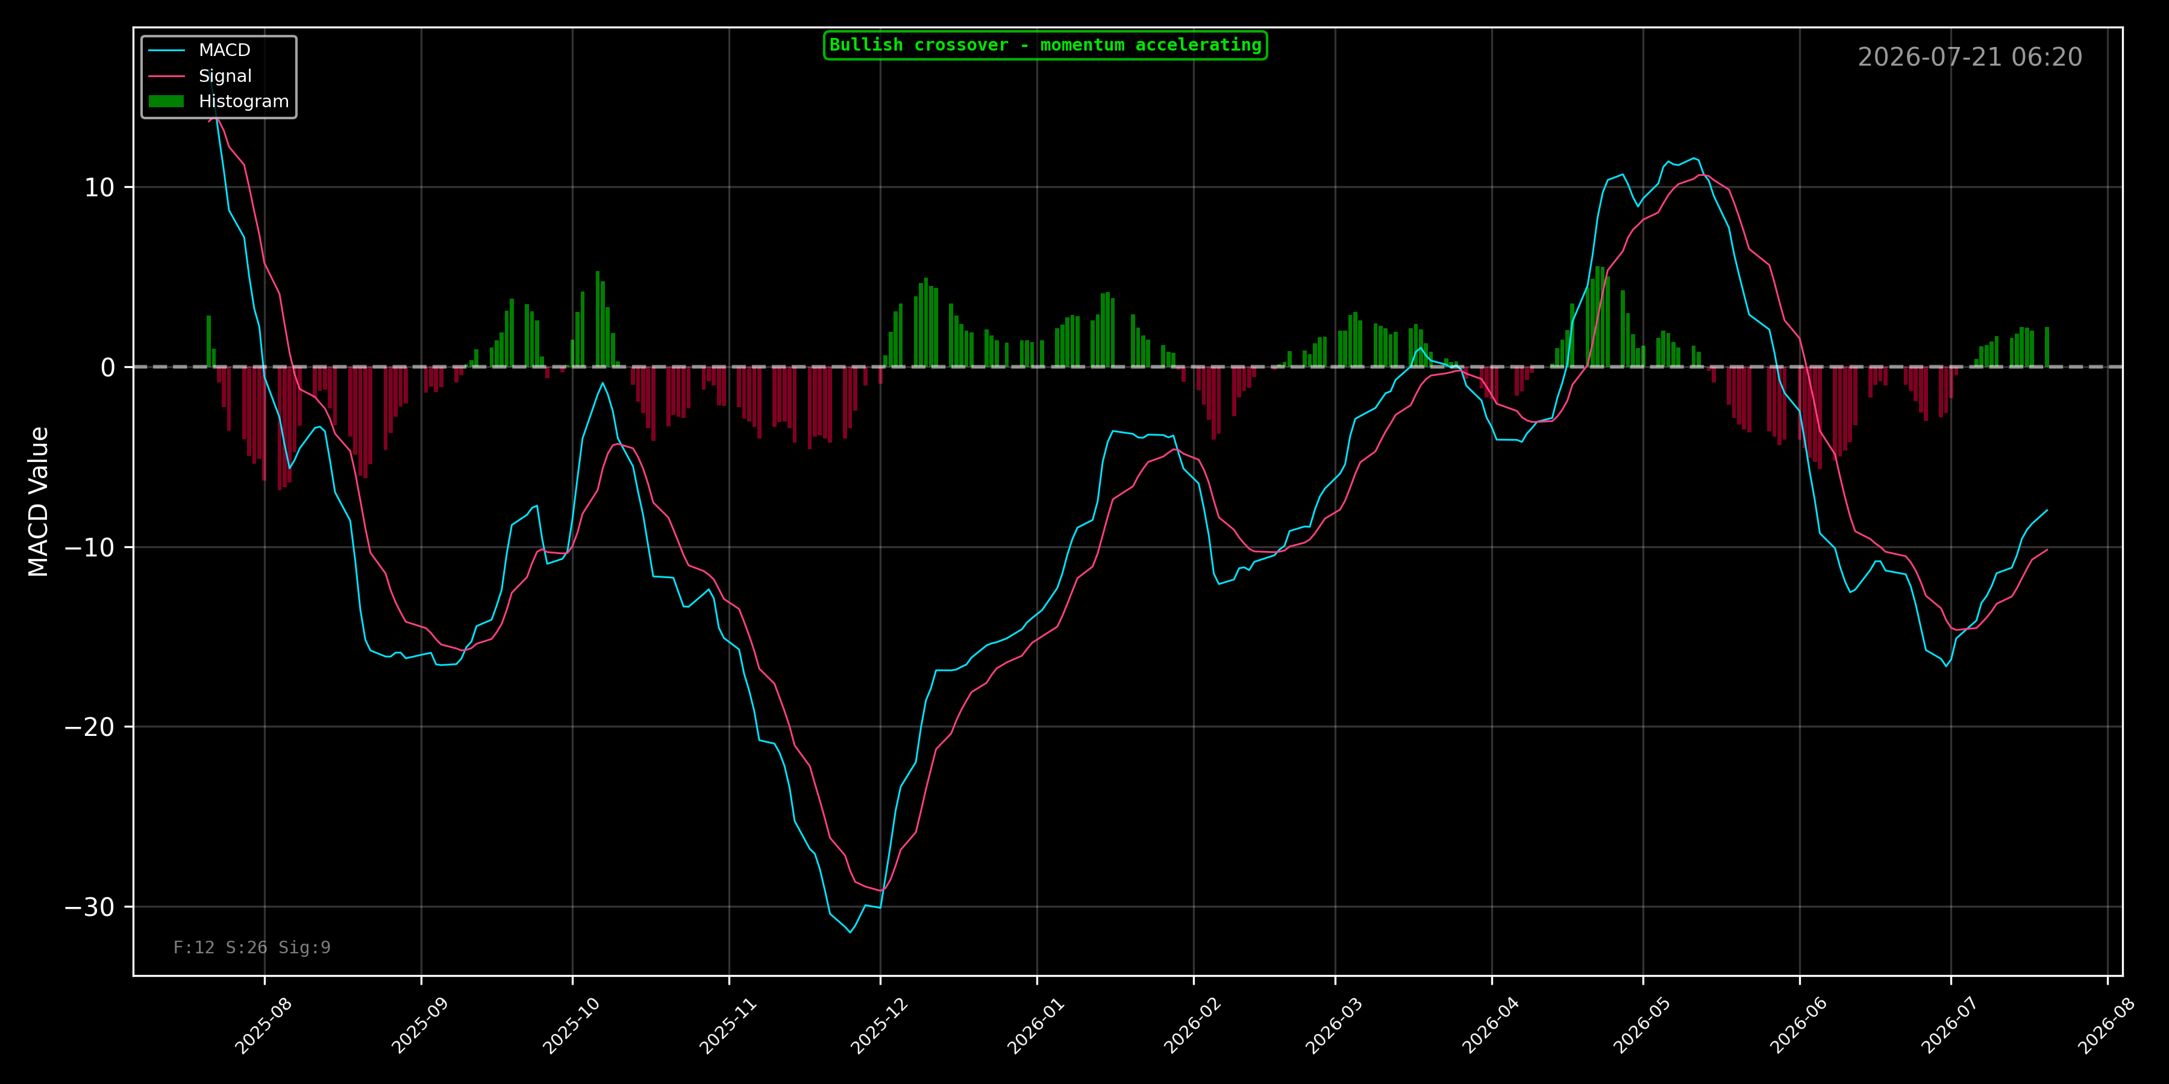Click the MACD legend entry
Viewport: 2169px width, 1084px height.
click(199, 51)
